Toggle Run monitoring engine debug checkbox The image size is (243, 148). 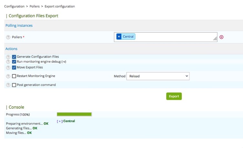(14, 61)
